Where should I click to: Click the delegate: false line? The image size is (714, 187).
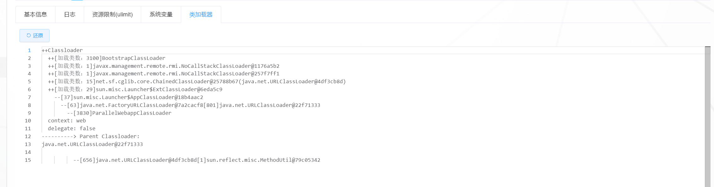72,128
